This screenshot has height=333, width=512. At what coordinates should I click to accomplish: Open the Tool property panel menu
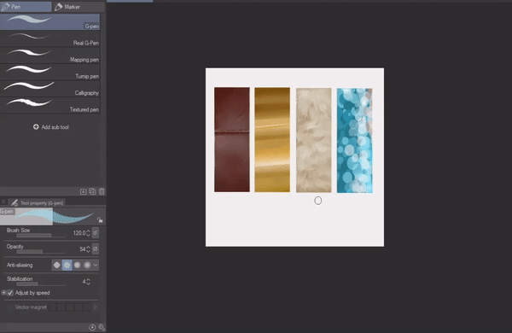pyautogui.click(x=3, y=202)
